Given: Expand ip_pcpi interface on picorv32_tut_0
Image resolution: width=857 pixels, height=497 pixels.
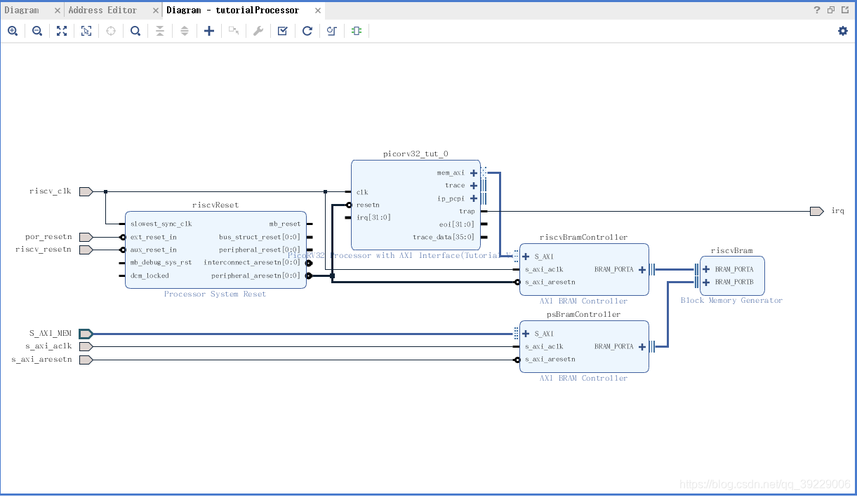Looking at the screenshot, I should [x=474, y=198].
